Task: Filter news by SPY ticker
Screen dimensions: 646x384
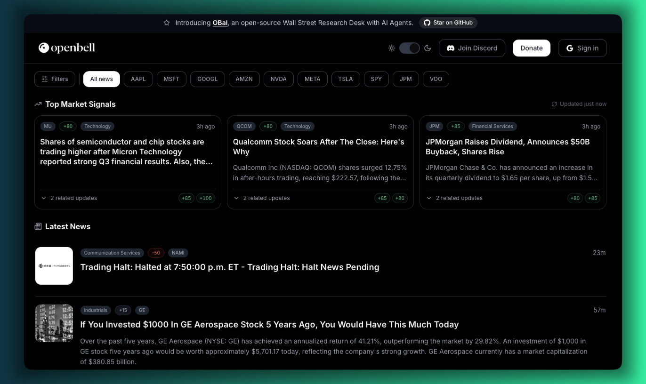Action: point(376,79)
